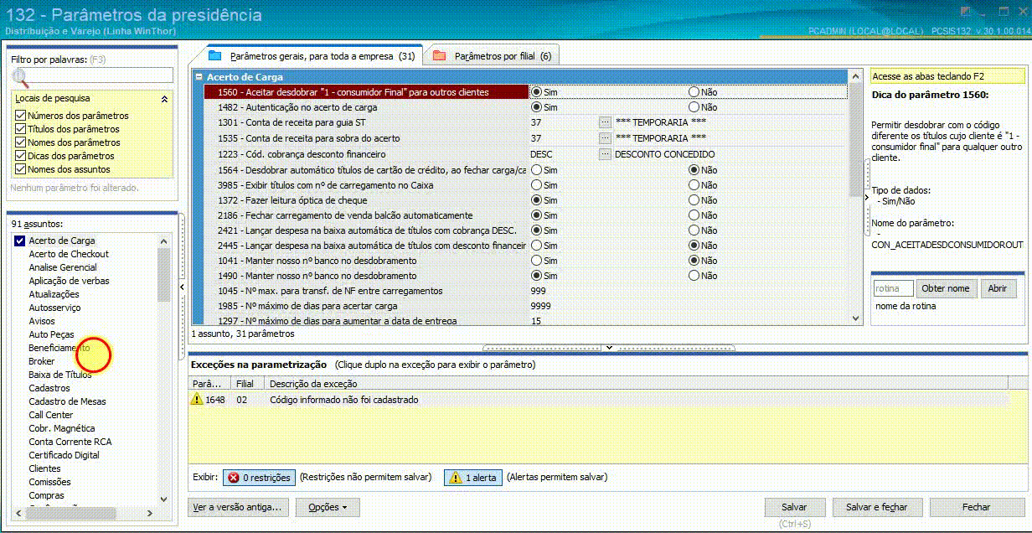Select Não for parameter 1560
The width and height of the screenshot is (1032, 533).
coord(694,91)
